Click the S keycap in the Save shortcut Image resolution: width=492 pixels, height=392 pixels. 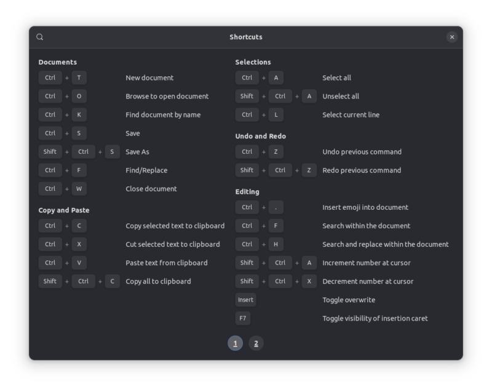pyautogui.click(x=78, y=133)
